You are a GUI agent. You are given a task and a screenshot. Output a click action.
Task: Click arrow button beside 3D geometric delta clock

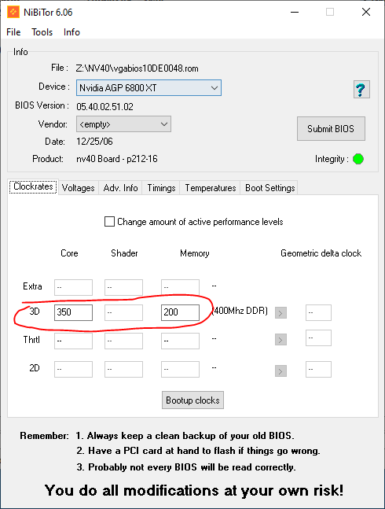(x=280, y=313)
